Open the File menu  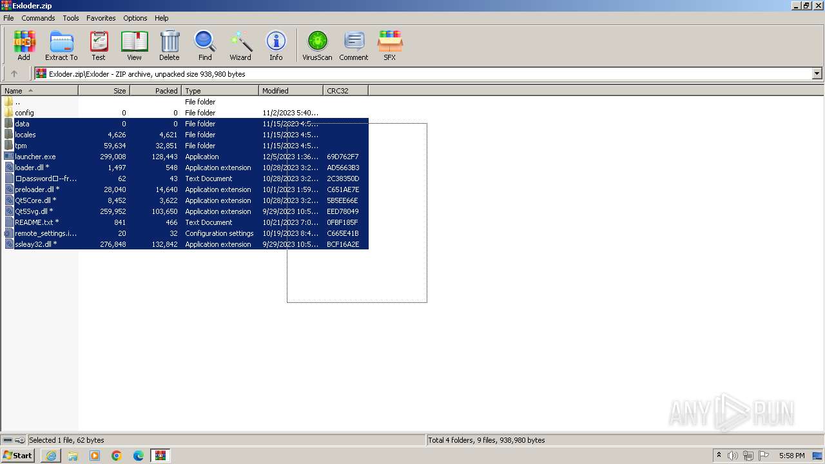[8, 18]
